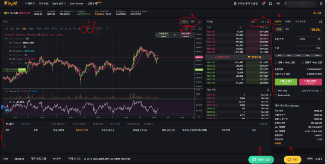Viewport: 327px width, 164px height.
Task: Switch to the 시장가 market order tab
Action: tap(288, 21)
